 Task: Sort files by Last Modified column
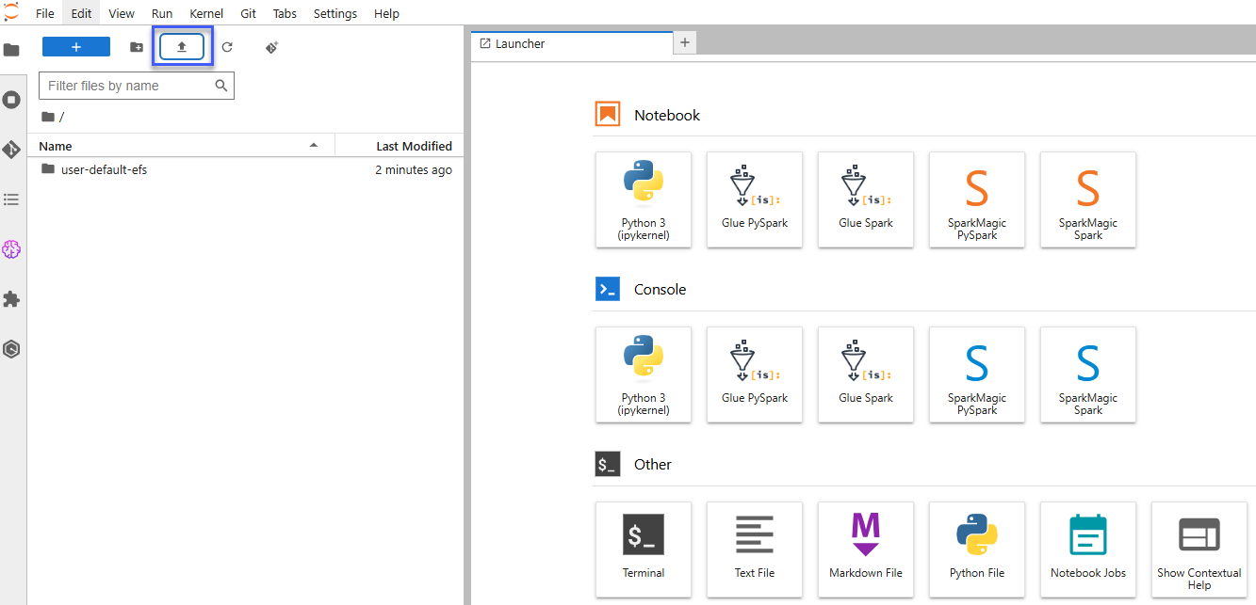(x=398, y=146)
